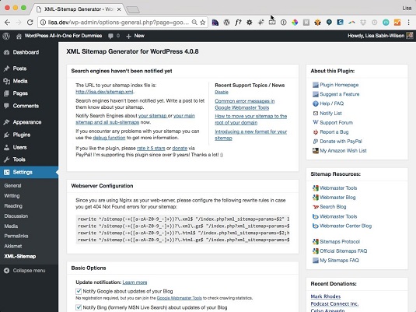The height and width of the screenshot is (312, 416).
Task: Click the comments bubble icon in admin bar
Action: pos(110,36)
